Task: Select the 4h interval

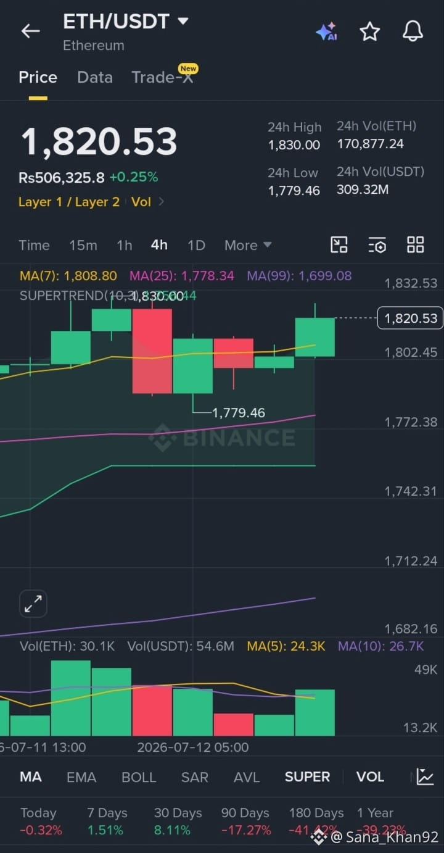Action: click(x=159, y=245)
